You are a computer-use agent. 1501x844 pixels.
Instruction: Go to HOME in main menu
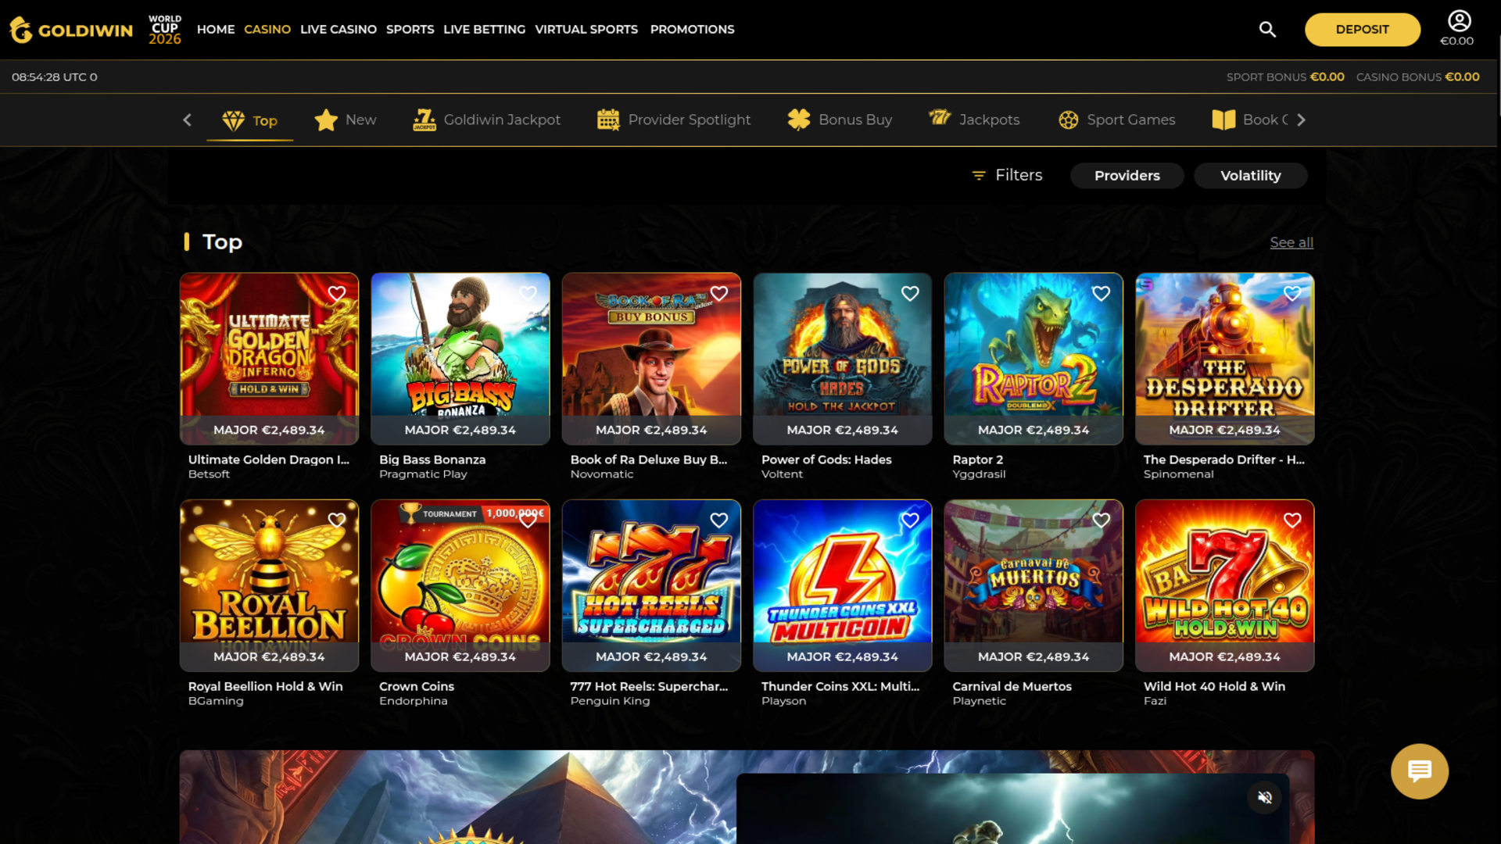[x=216, y=29]
